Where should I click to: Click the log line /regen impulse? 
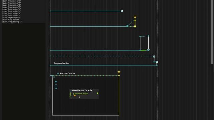click(11, 18)
